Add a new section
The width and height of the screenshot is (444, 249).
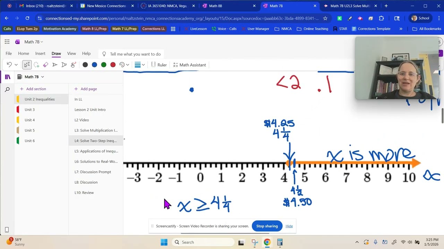coord(33,89)
